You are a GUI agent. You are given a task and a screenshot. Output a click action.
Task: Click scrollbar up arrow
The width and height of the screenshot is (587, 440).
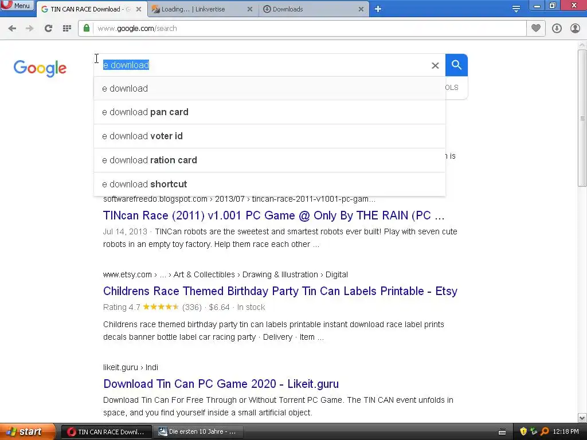coord(582,45)
